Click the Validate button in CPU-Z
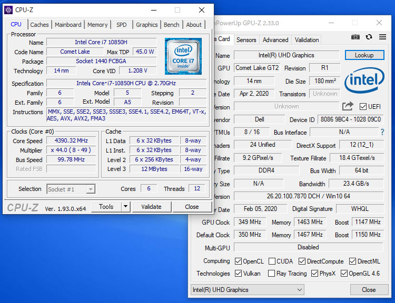Viewport: 395px width, 303px height. click(151, 207)
